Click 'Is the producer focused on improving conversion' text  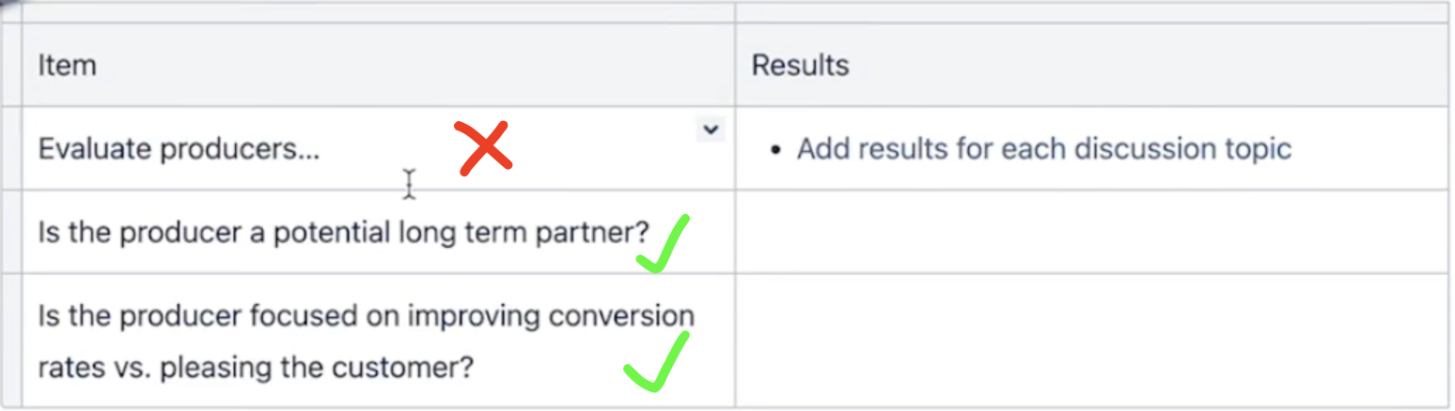coord(366,316)
